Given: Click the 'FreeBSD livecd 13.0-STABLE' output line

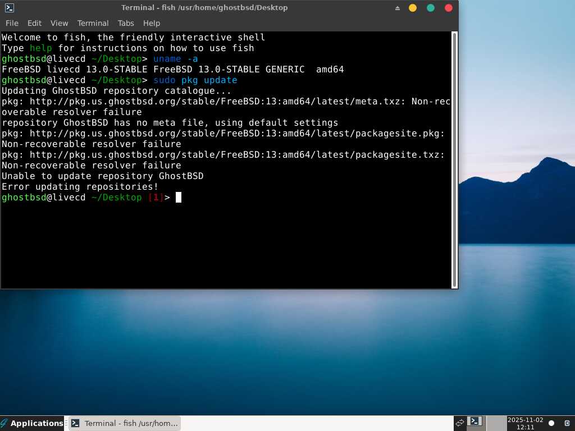Looking at the screenshot, I should coord(173,69).
